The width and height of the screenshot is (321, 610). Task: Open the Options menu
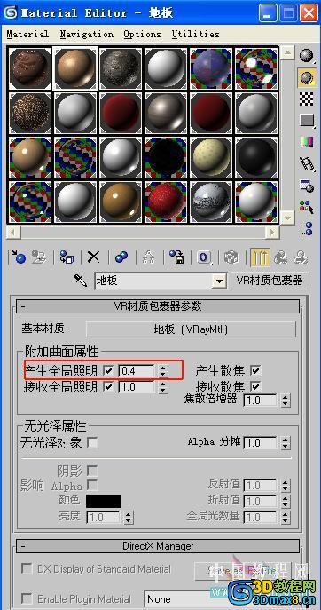pos(142,35)
